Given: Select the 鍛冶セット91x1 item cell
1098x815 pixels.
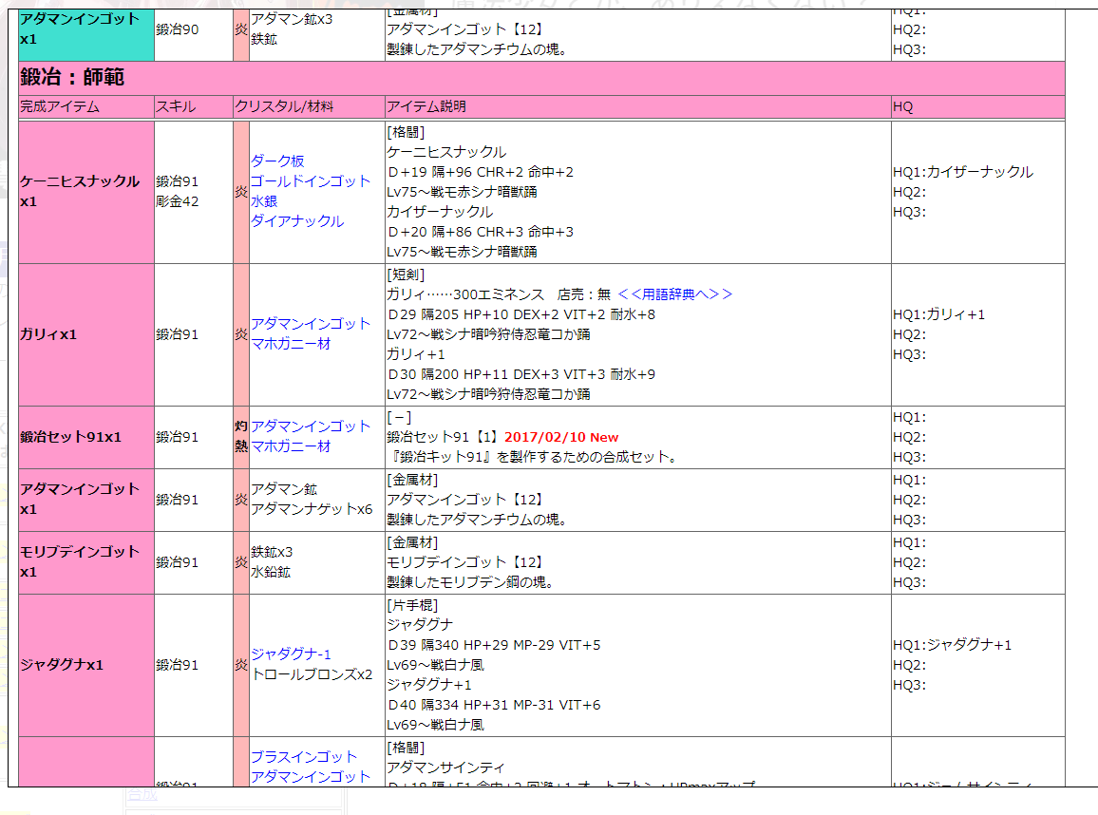Looking at the screenshot, I should [86, 437].
